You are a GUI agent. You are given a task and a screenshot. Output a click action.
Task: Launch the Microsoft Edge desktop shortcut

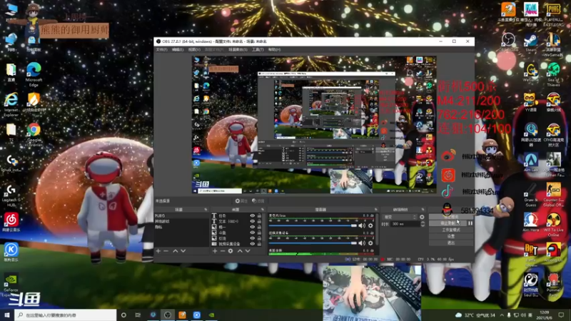(34, 75)
